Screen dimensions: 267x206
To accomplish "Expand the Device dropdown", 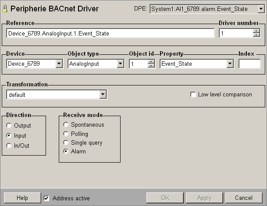I will click(59, 64).
